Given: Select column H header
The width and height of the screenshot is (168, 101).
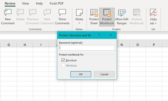Looking at the screenshot, I should point(25,45).
